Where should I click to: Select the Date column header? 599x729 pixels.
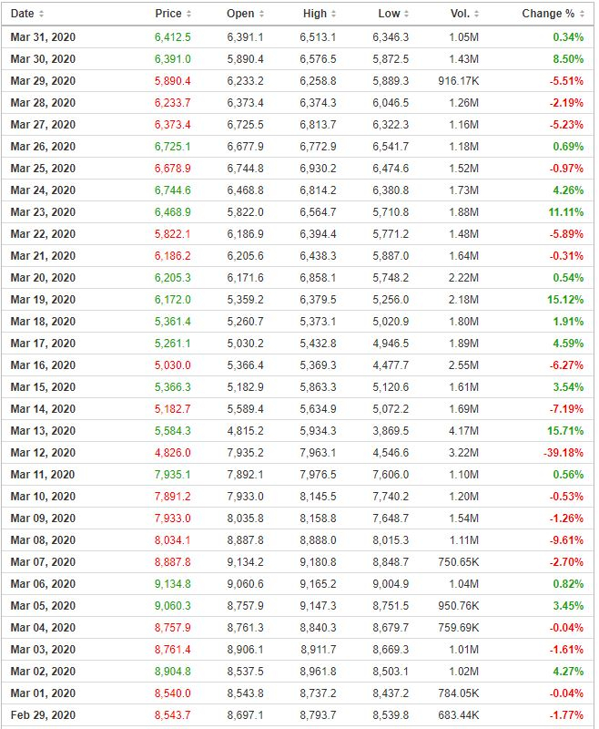coord(22,14)
